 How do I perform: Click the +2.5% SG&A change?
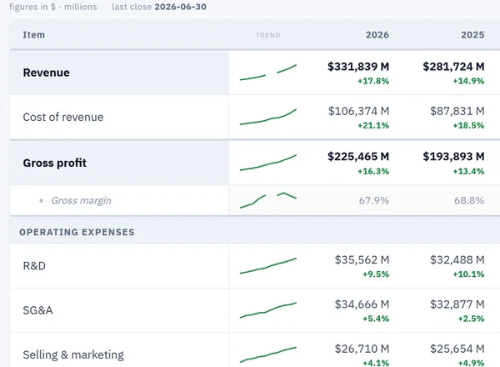tap(471, 319)
